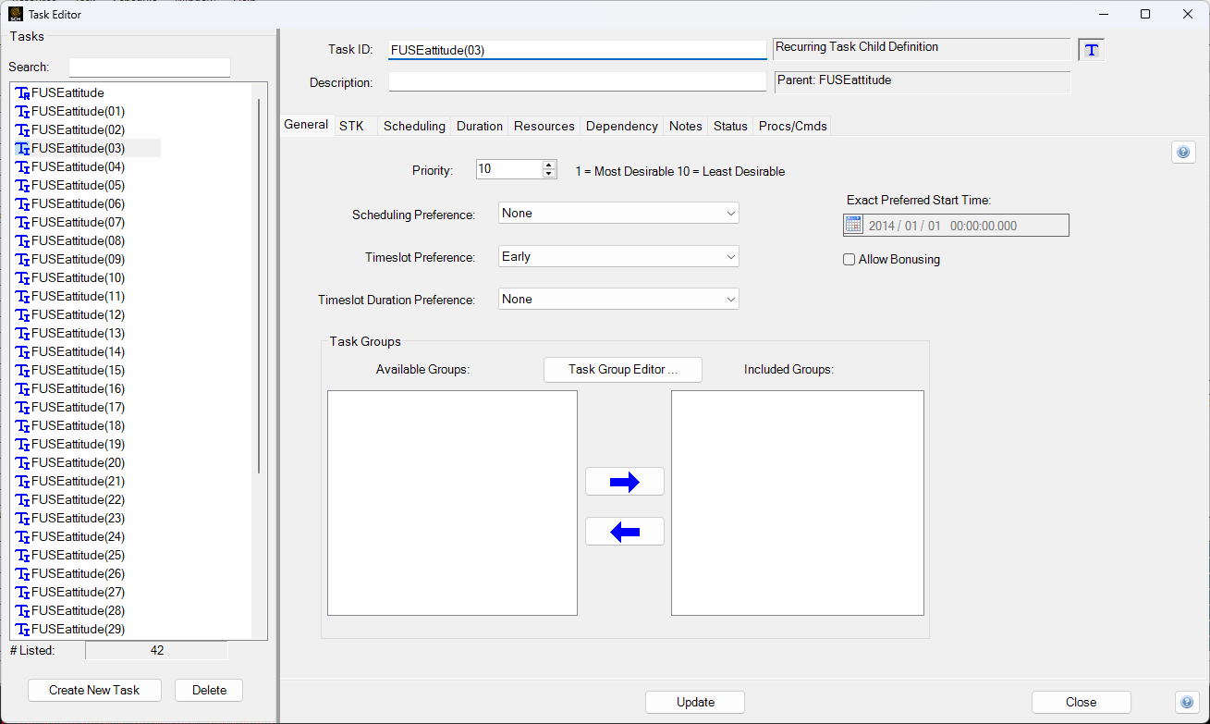Switch to the Dependency tab

[x=621, y=126]
